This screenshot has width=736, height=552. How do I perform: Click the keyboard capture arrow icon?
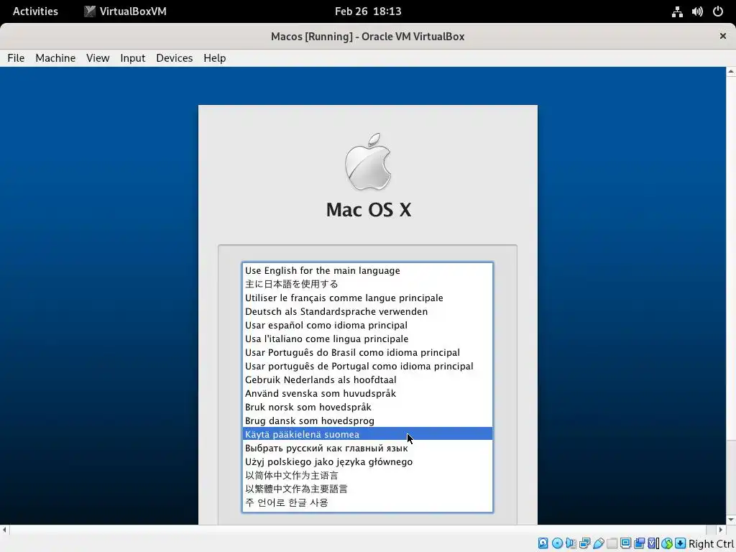pos(680,543)
